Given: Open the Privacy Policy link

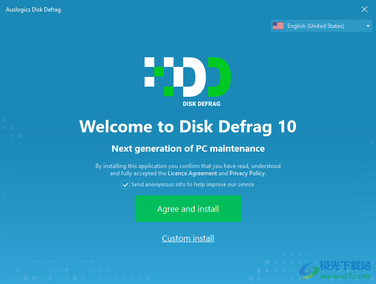Looking at the screenshot, I should [247, 173].
